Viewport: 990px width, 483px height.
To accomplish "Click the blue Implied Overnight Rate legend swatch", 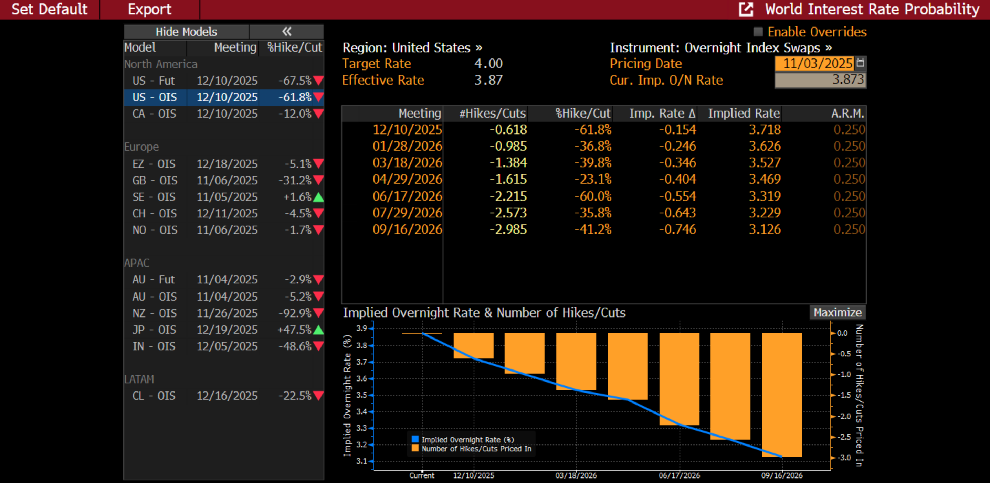I will point(415,439).
